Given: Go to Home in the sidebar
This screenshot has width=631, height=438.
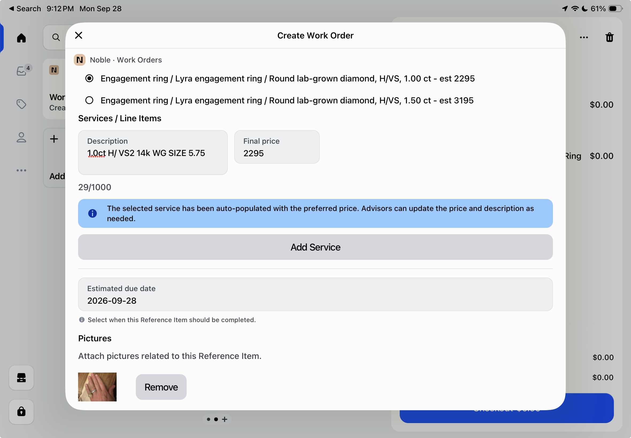Looking at the screenshot, I should (21, 38).
